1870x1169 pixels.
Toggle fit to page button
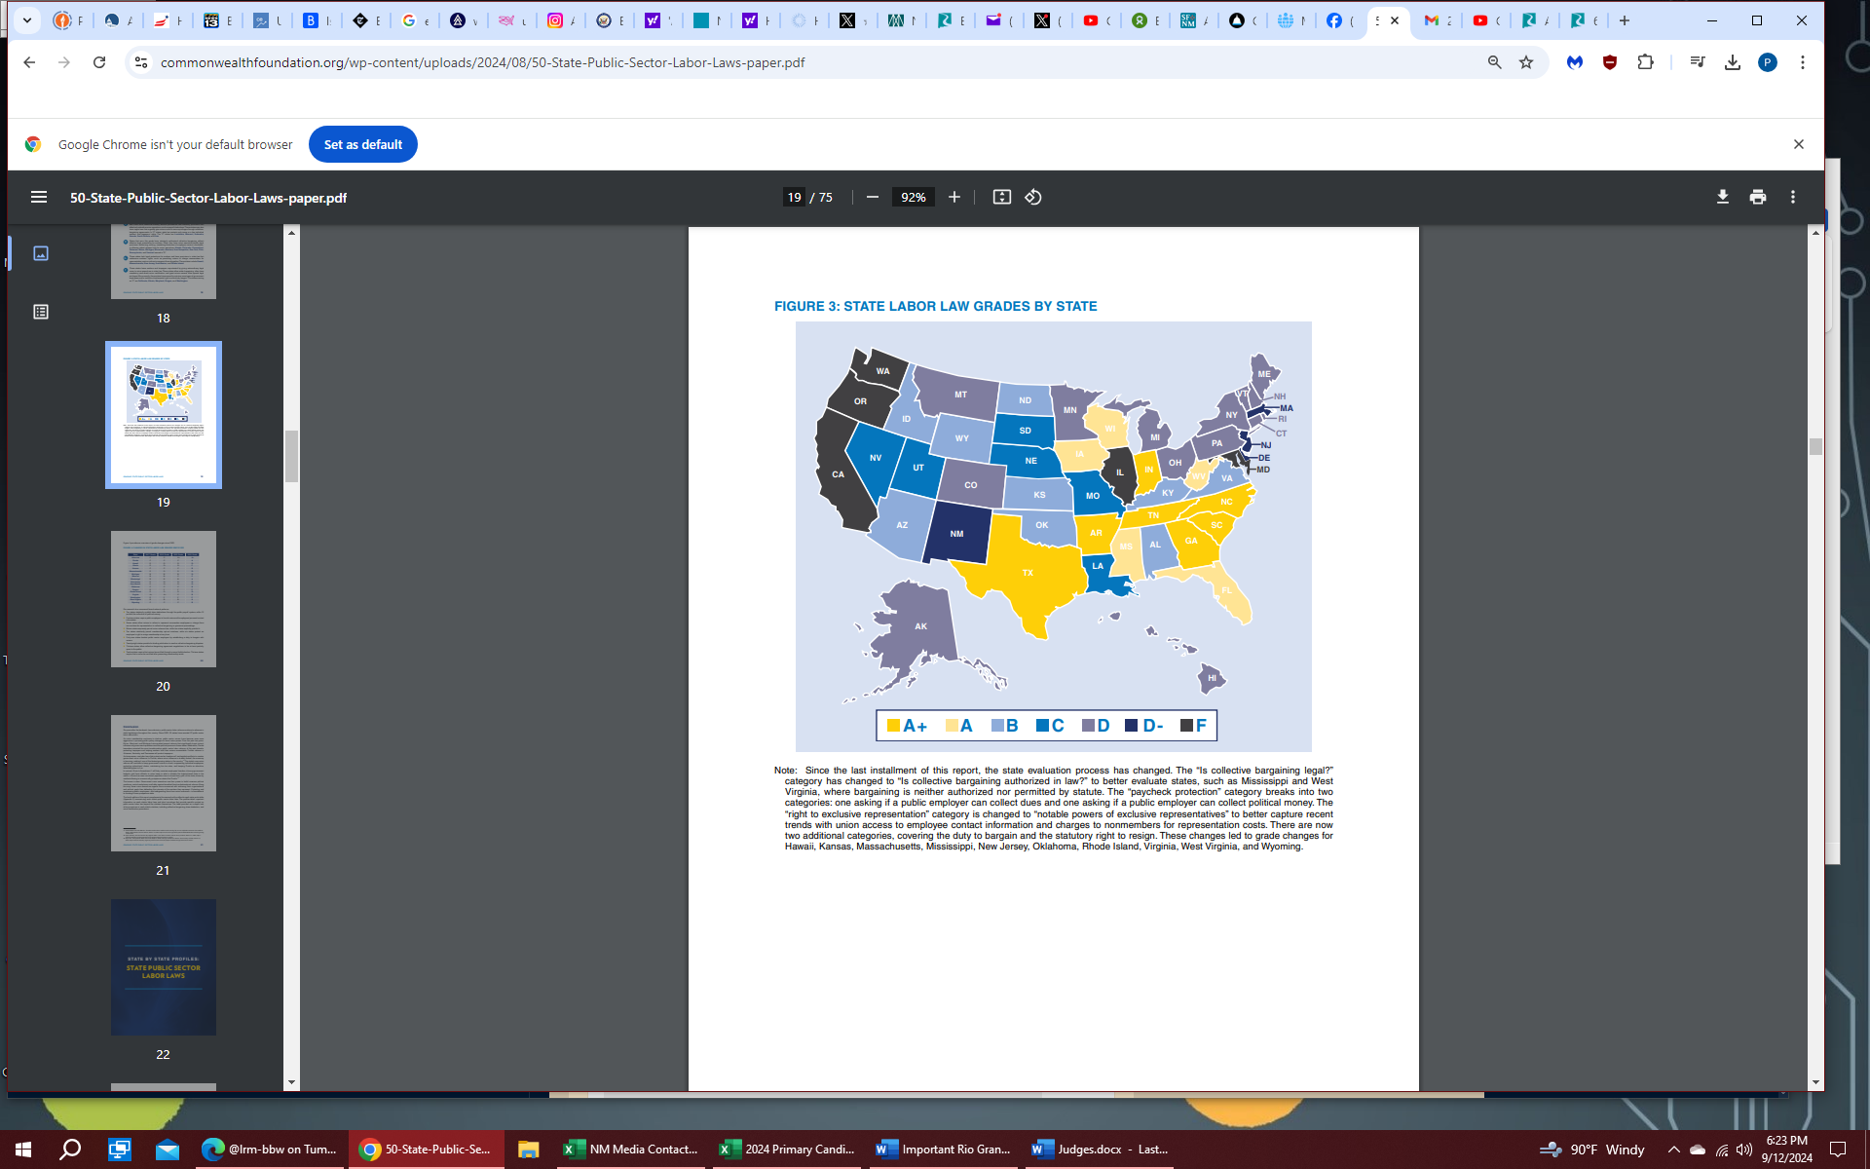tap(1001, 197)
